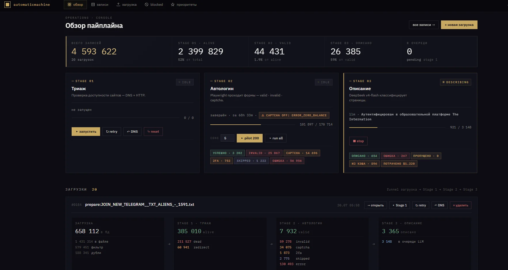Click DNS button in upload #0184 row
The image size is (508, 270).
click(x=440, y=205)
